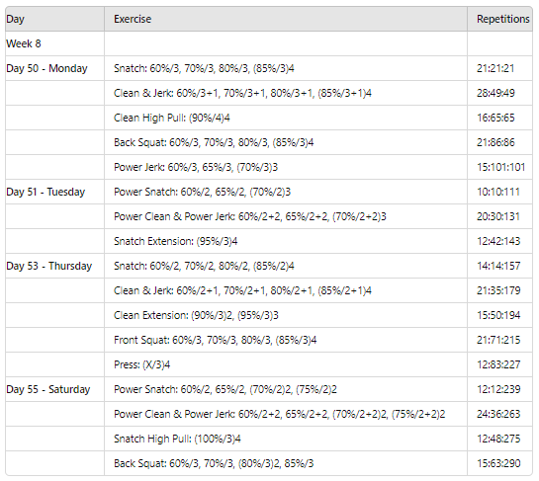Image resolution: width=539 pixels, height=481 pixels.
Task: Click the Clean High Pull exercise cell
Action: (286, 118)
